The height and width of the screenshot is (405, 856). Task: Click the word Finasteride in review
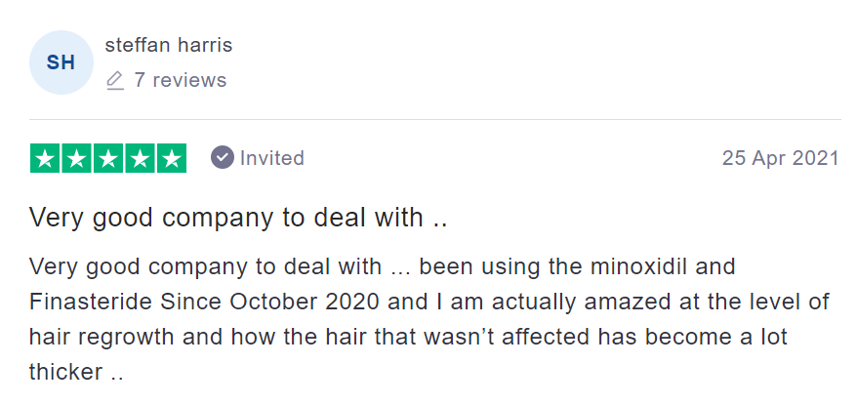91,302
